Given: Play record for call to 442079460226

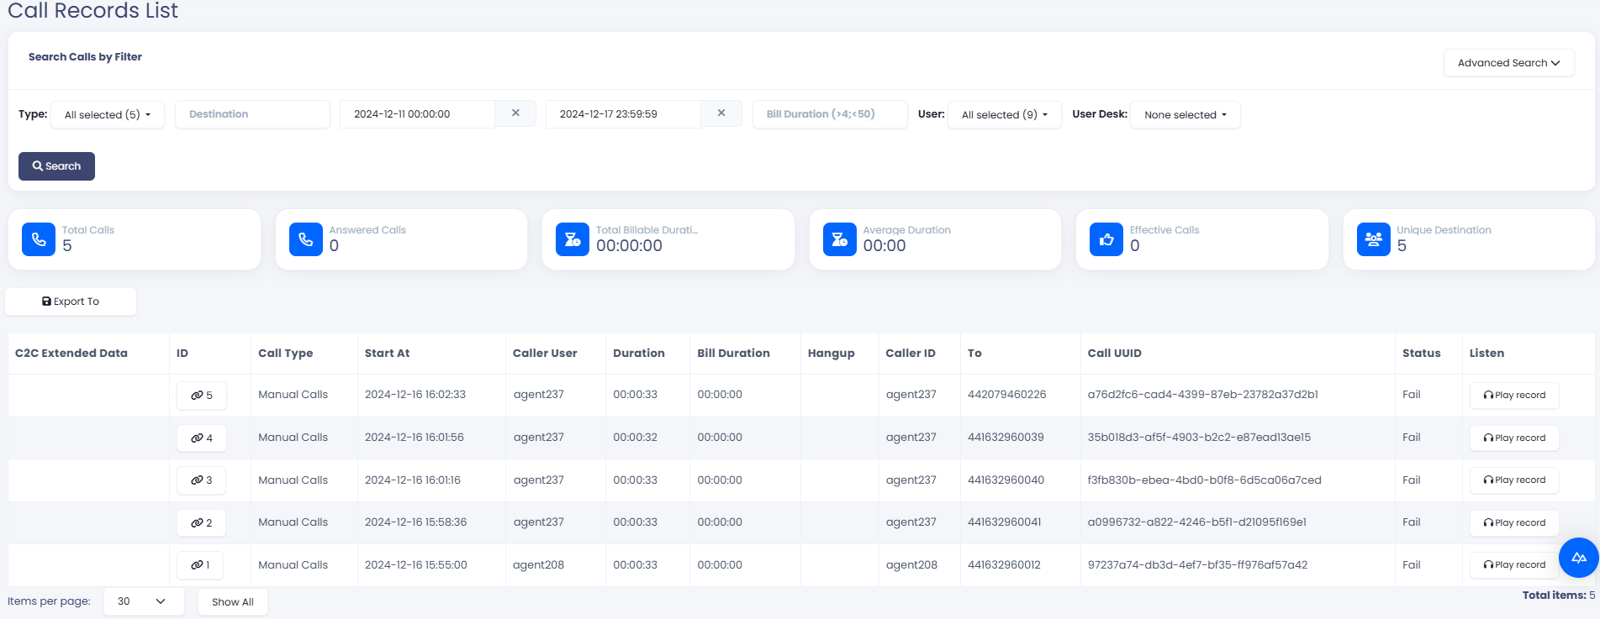Looking at the screenshot, I should [x=1514, y=396].
